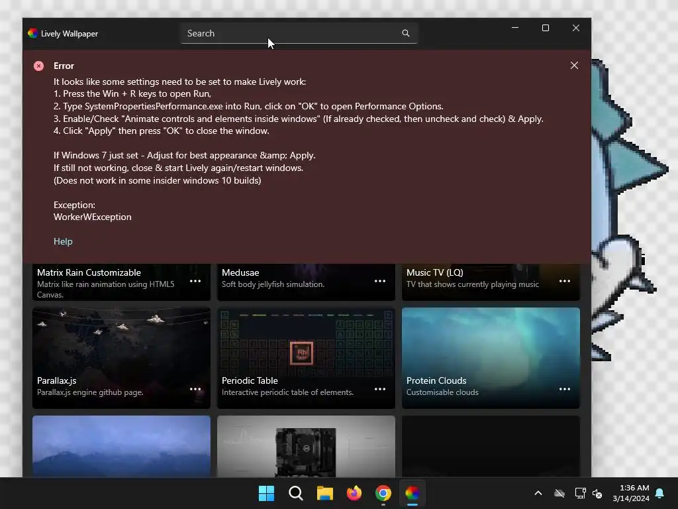678x509 pixels.
Task: Open network status tray icon
Action: click(x=580, y=493)
